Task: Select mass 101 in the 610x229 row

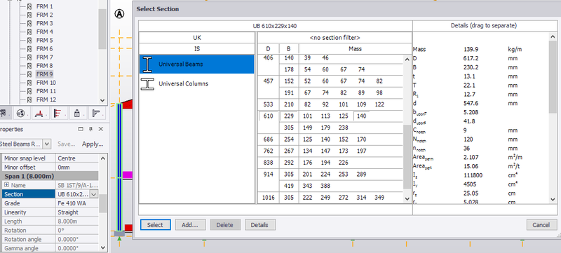Action: pos(307,116)
